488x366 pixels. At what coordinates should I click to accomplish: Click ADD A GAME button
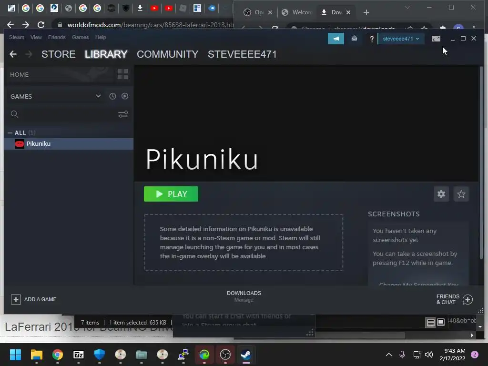pos(34,299)
